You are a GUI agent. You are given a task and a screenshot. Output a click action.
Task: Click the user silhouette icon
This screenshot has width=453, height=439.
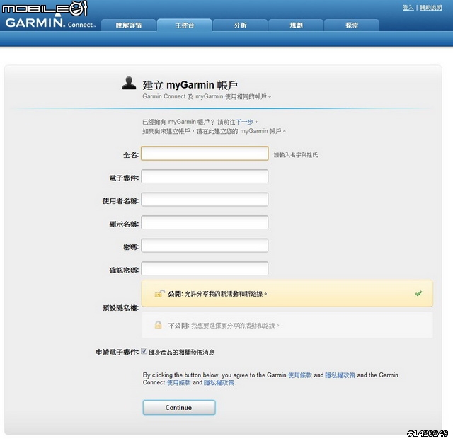tap(129, 84)
